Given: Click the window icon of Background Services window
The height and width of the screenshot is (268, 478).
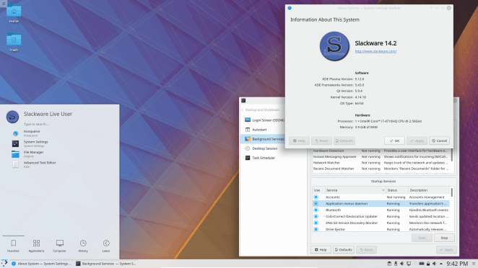Looking at the screenshot, I should click(x=243, y=101).
